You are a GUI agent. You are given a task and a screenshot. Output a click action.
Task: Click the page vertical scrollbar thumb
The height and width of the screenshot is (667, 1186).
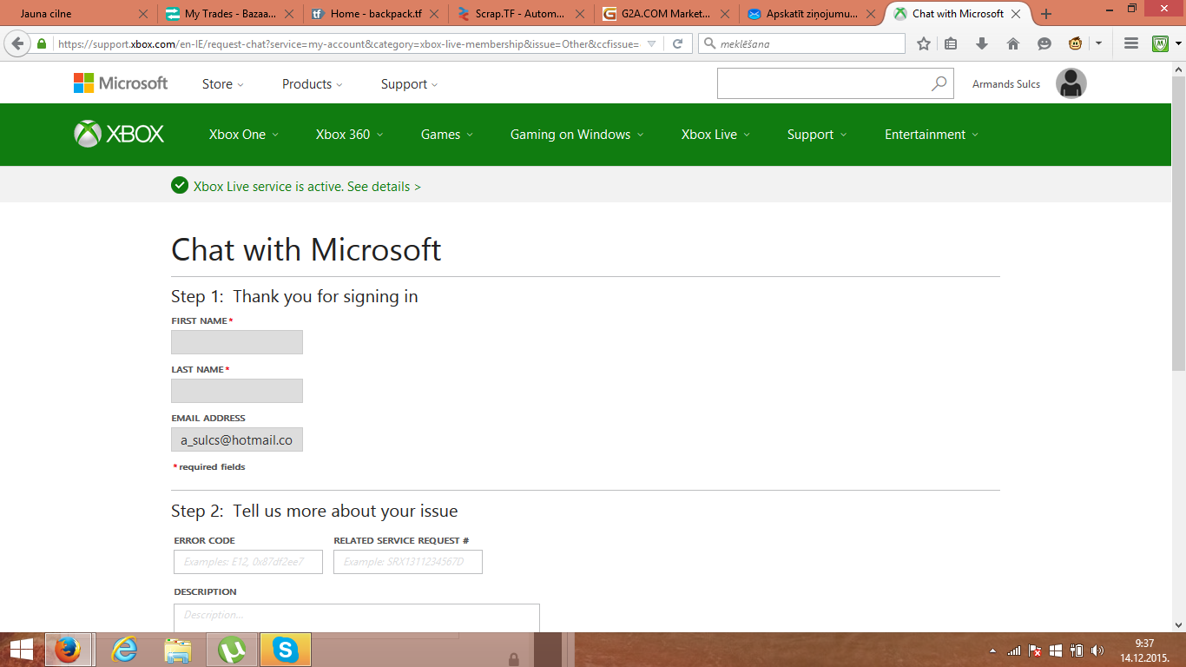coord(1178,223)
